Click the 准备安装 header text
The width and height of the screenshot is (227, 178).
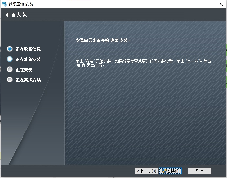pos(16,14)
